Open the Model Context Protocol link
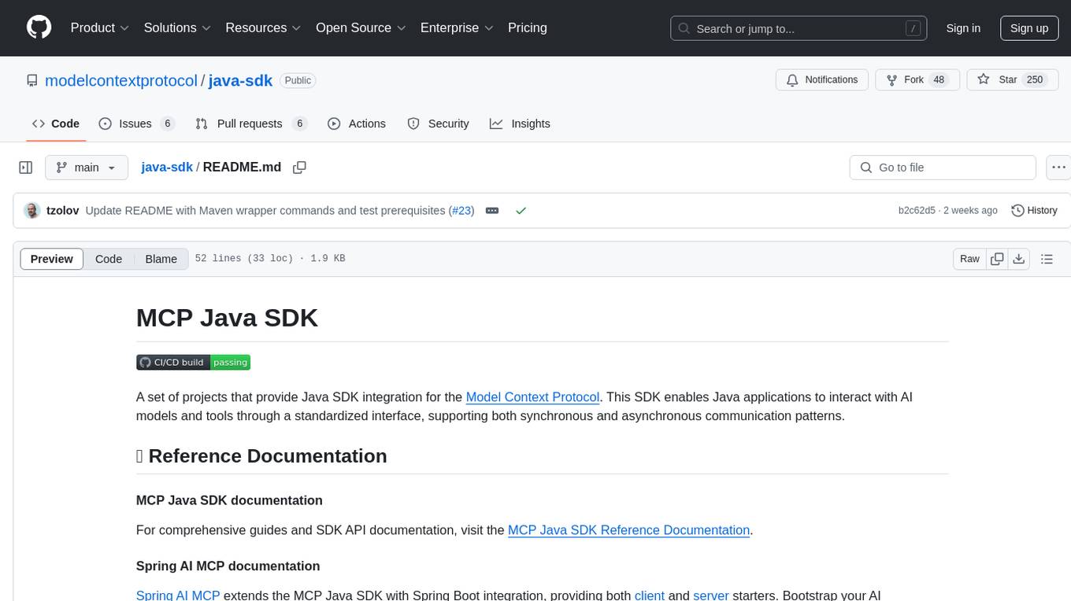This screenshot has width=1071, height=601. [532, 397]
